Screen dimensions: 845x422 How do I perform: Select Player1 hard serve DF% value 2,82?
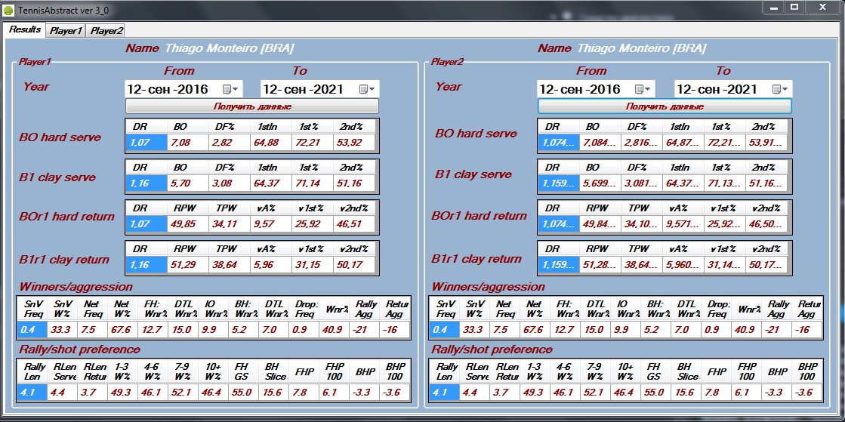pos(229,143)
